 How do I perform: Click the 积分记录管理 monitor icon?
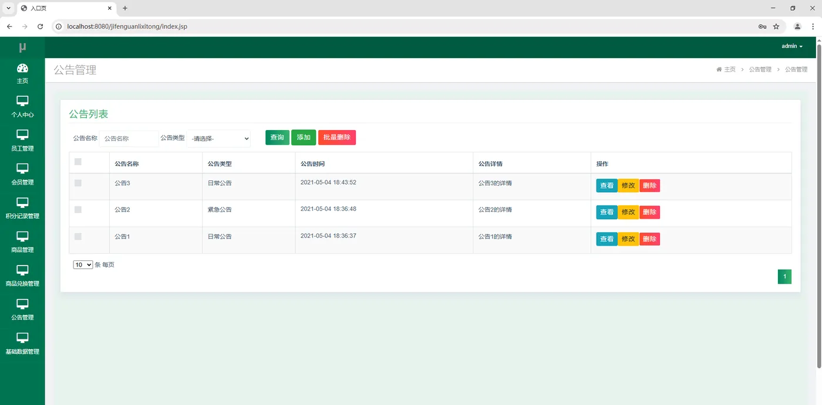click(x=22, y=203)
